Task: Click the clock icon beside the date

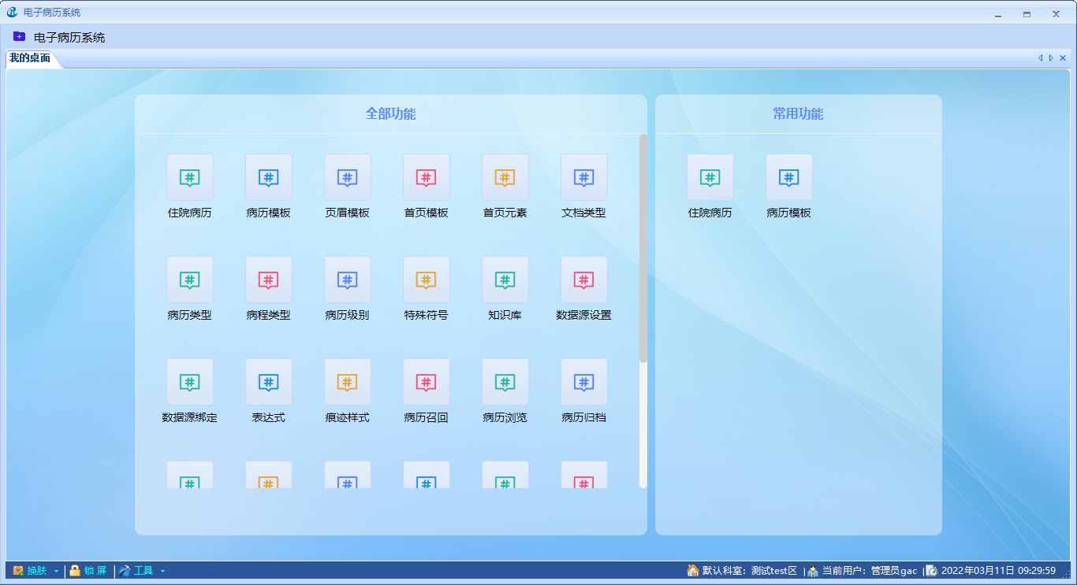Action: (931, 571)
